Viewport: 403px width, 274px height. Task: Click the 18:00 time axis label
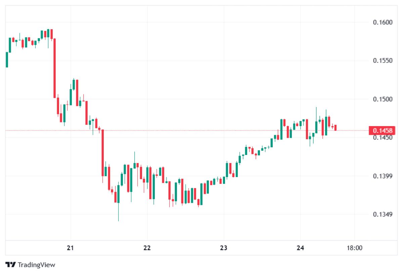pyautogui.click(x=354, y=248)
